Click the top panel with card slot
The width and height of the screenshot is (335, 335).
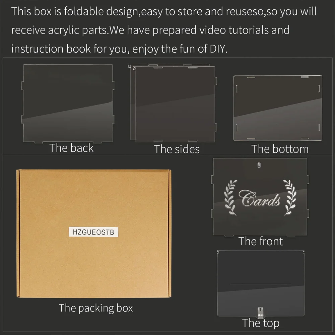[261, 283]
